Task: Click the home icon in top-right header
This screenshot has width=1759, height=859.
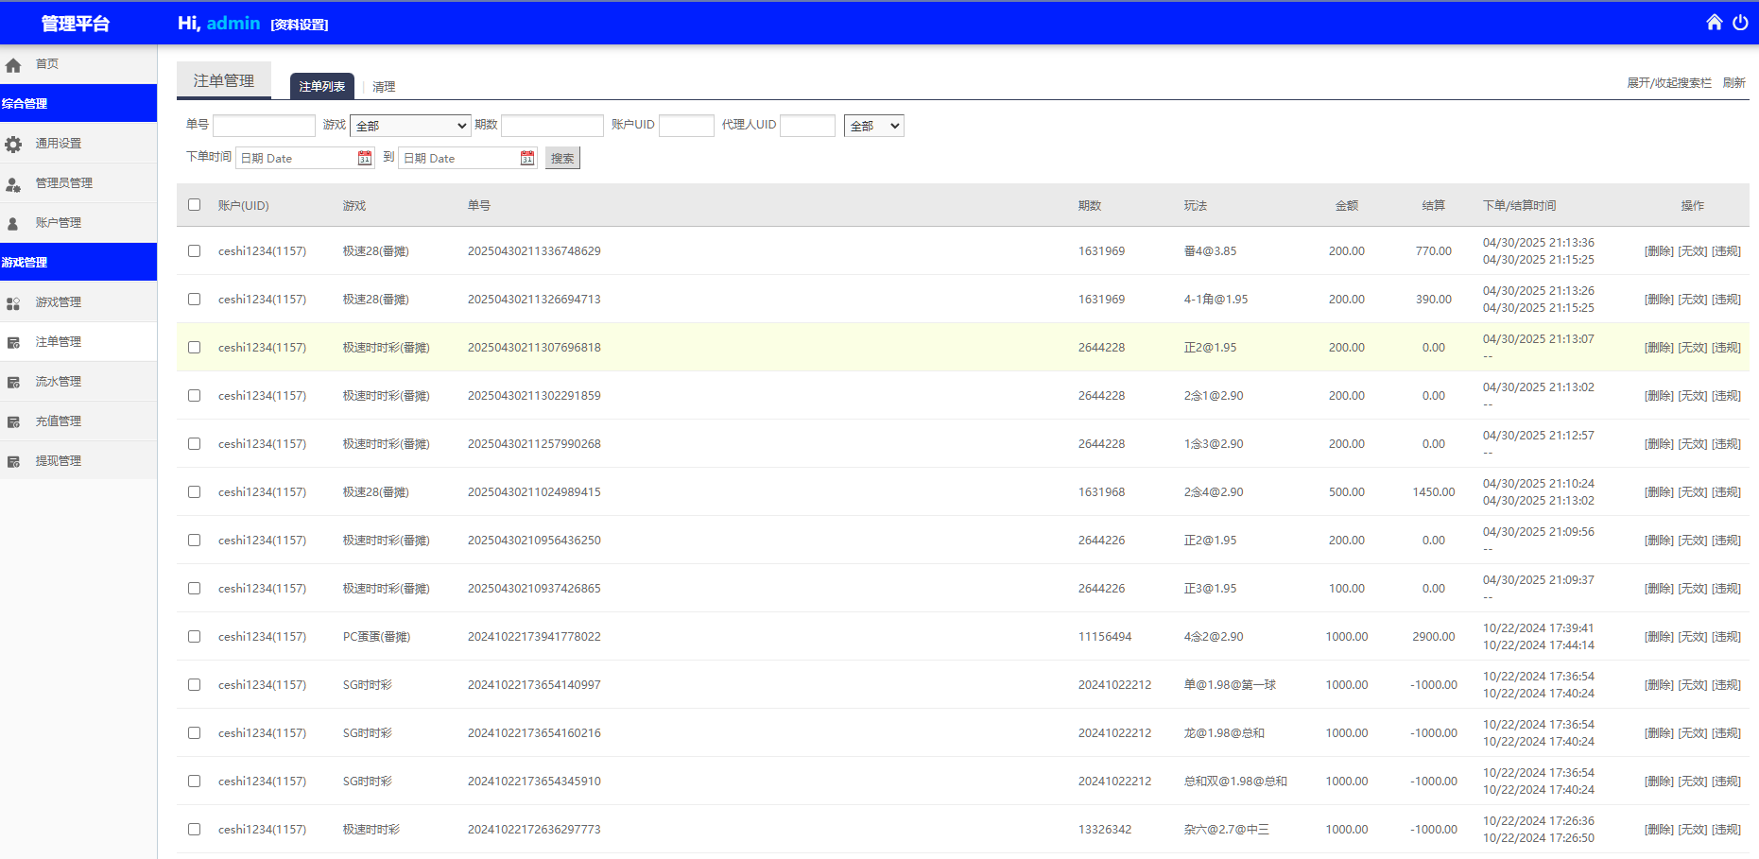Action: click(1714, 23)
